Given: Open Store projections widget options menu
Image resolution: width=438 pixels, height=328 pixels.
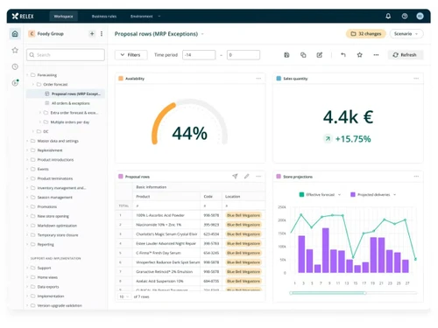Looking at the screenshot, I should point(416,177).
